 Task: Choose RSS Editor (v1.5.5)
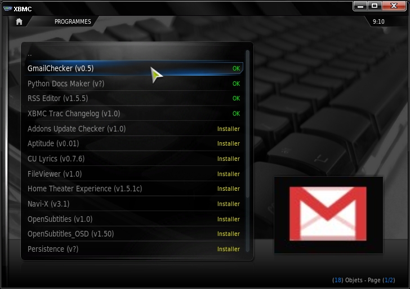click(134, 99)
